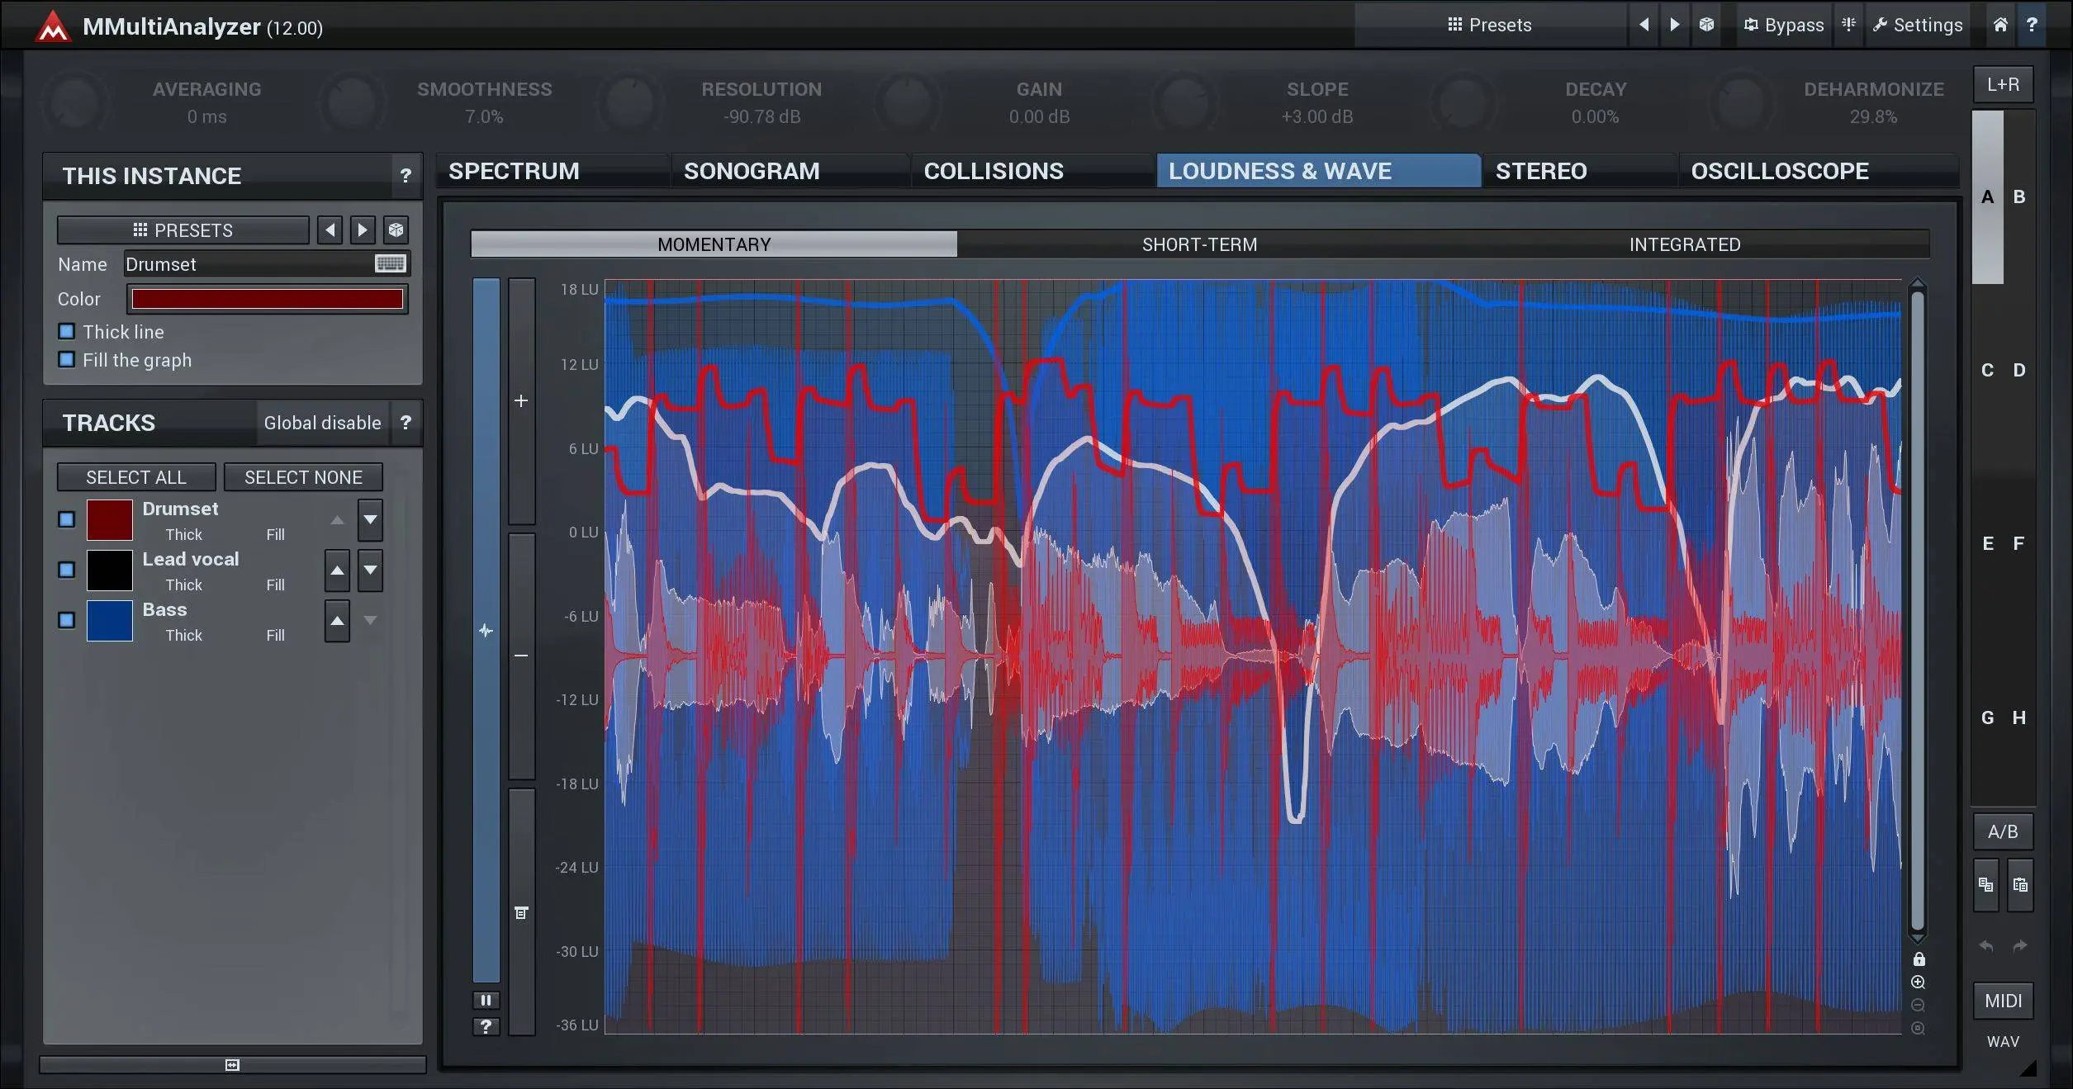Click Lead vocal black color swatch

coord(110,571)
